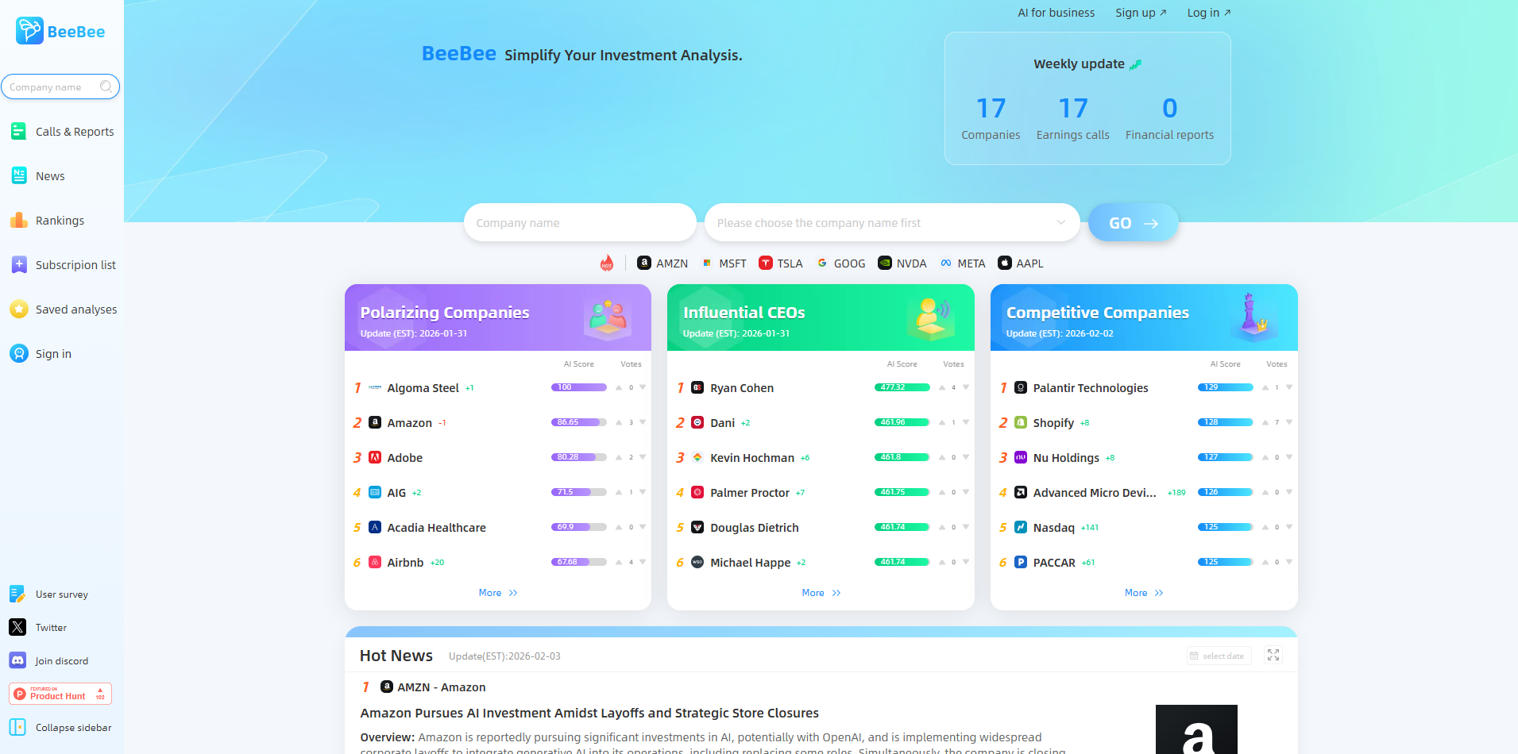The image size is (1518, 754).
Task: Open Douglas Dietrich row
Action: 821,527
